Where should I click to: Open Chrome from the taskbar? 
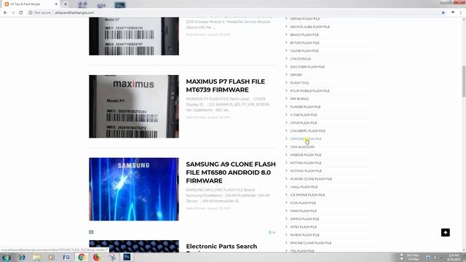point(82,257)
